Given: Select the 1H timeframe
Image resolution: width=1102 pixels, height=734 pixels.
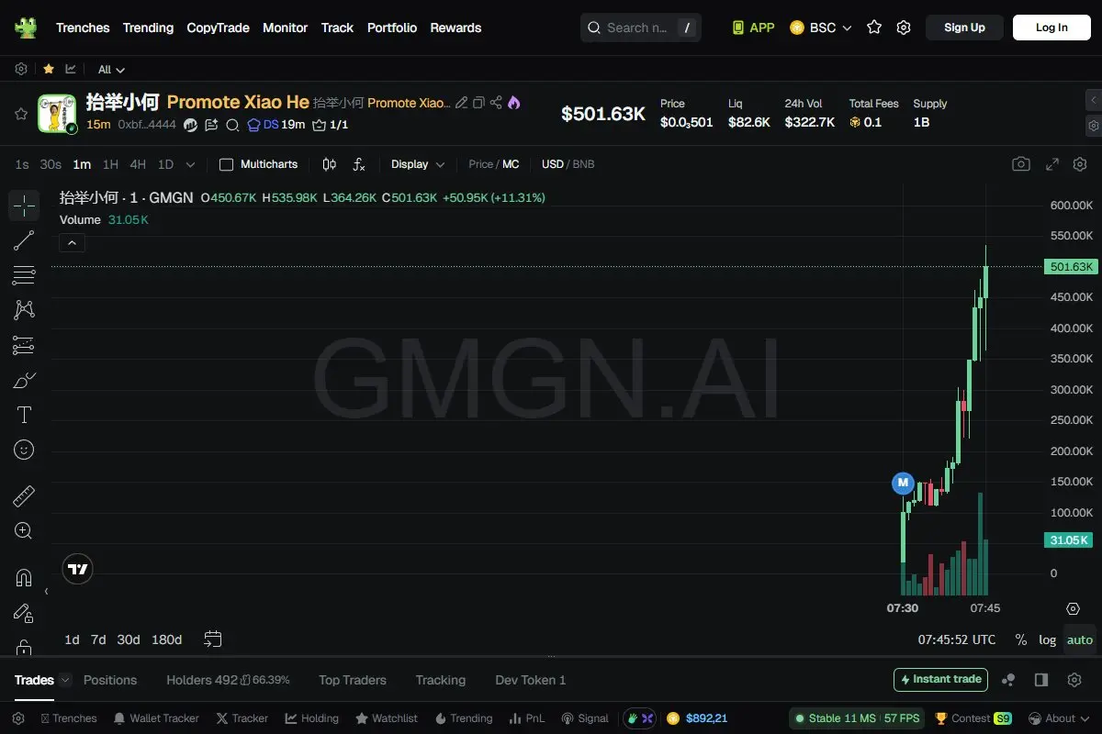Looking at the screenshot, I should [110, 164].
